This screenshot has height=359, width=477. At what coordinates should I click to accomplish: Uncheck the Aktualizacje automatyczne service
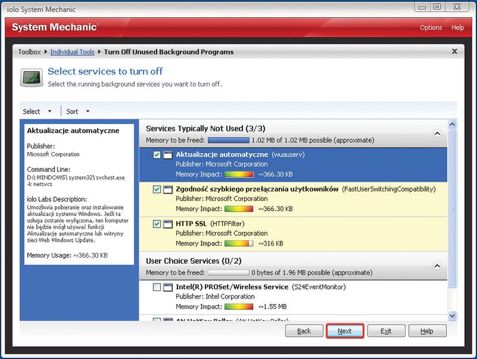click(x=157, y=155)
